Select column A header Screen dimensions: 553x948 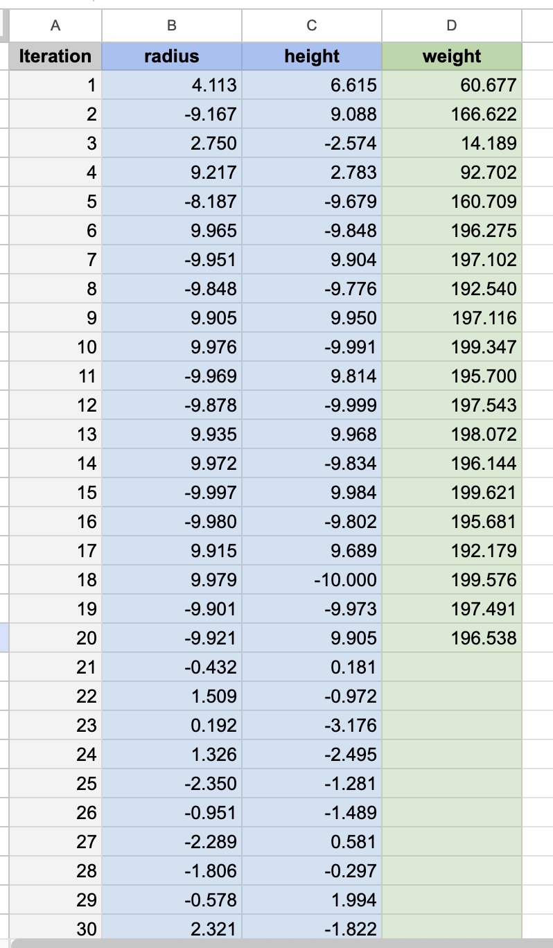click(x=55, y=26)
